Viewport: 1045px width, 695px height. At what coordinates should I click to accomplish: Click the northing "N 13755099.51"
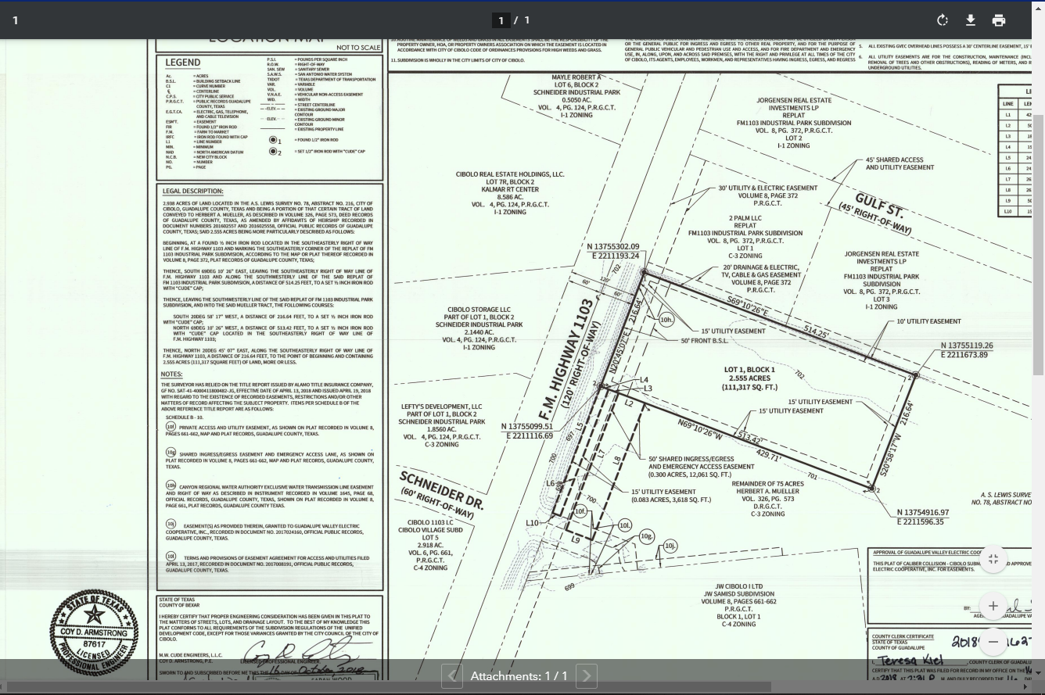(x=527, y=427)
